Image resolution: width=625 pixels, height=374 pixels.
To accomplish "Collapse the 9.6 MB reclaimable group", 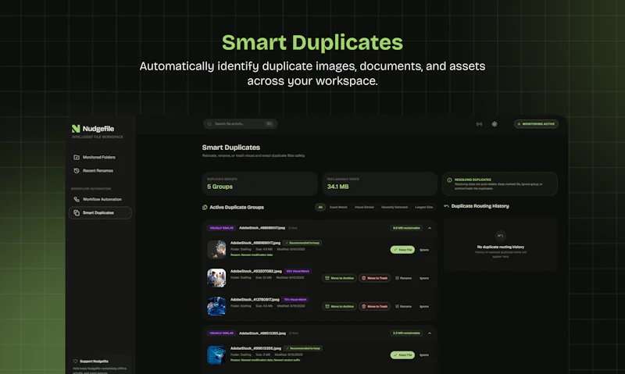I will click(429, 228).
